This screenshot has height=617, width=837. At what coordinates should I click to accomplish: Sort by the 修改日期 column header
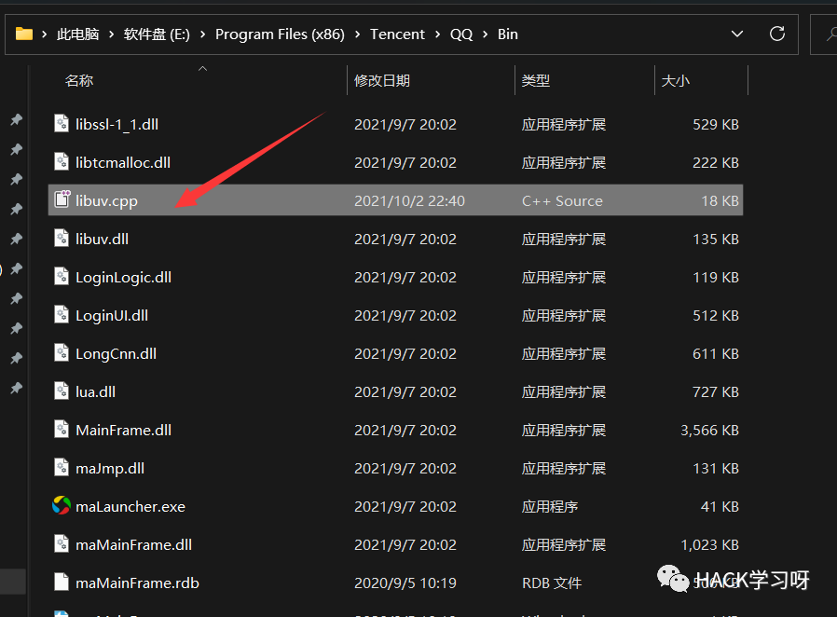[381, 80]
